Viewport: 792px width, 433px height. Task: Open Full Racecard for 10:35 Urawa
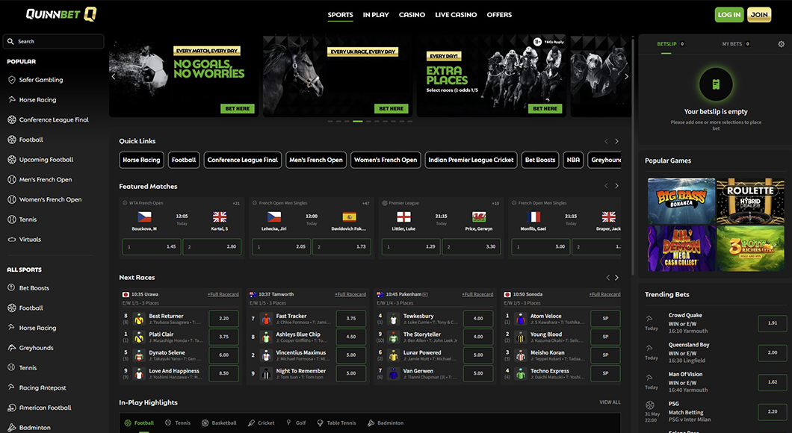(x=223, y=294)
